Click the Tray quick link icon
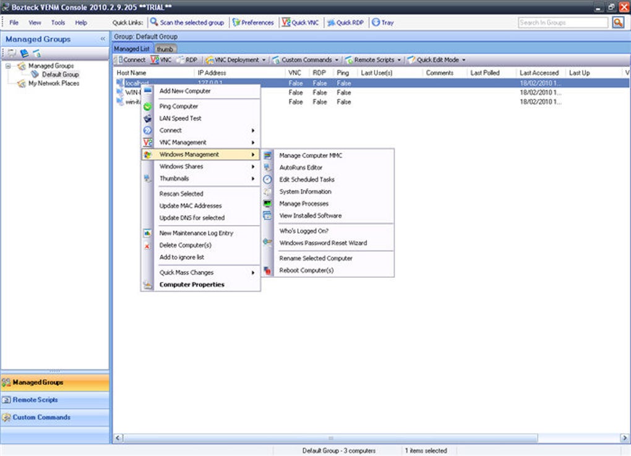The image size is (631, 456). pyautogui.click(x=376, y=22)
